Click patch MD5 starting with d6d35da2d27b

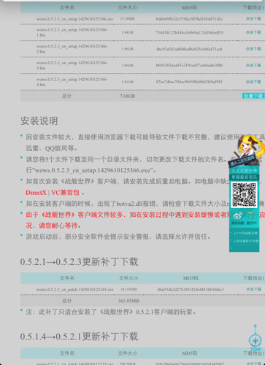(191, 289)
